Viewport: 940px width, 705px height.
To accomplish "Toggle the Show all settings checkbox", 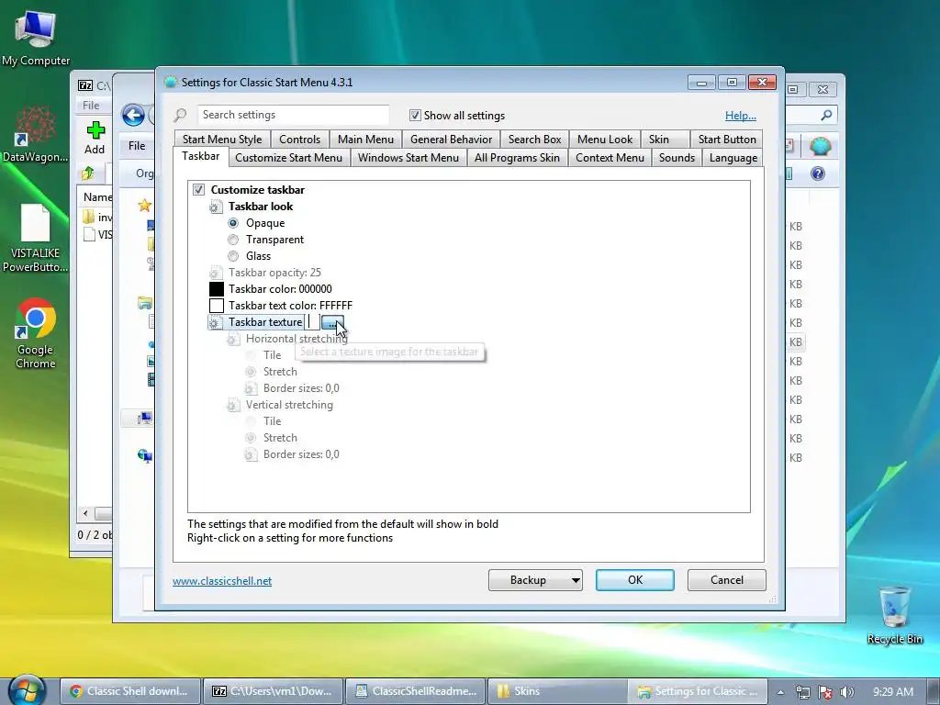I will coord(415,115).
